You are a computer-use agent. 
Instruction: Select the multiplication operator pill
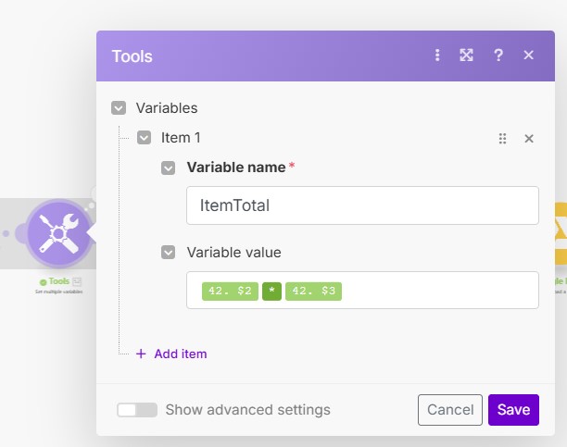(x=272, y=292)
